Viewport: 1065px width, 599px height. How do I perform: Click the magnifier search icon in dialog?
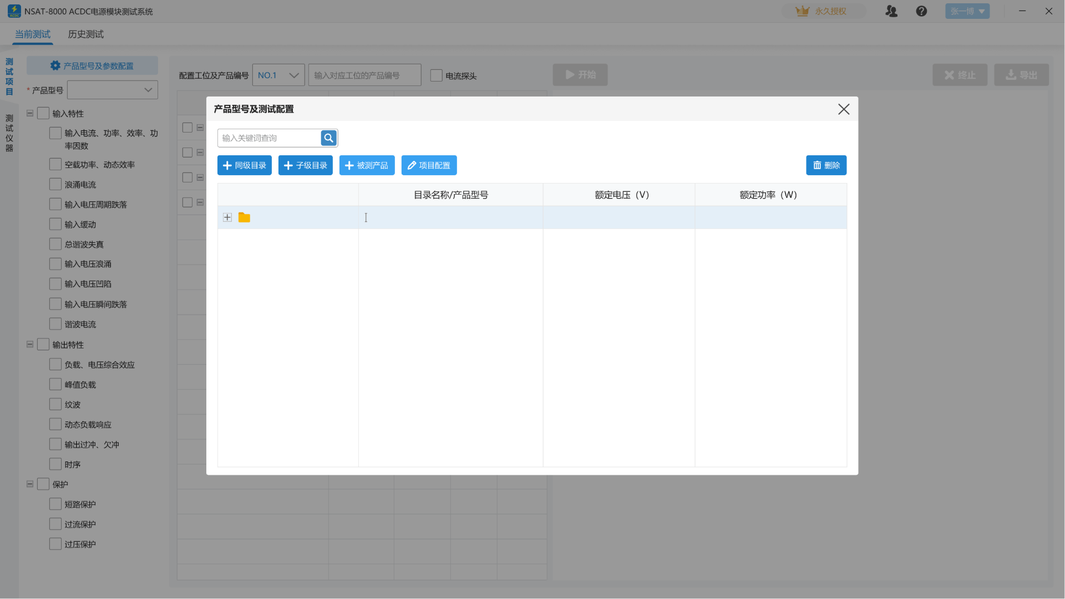(328, 138)
